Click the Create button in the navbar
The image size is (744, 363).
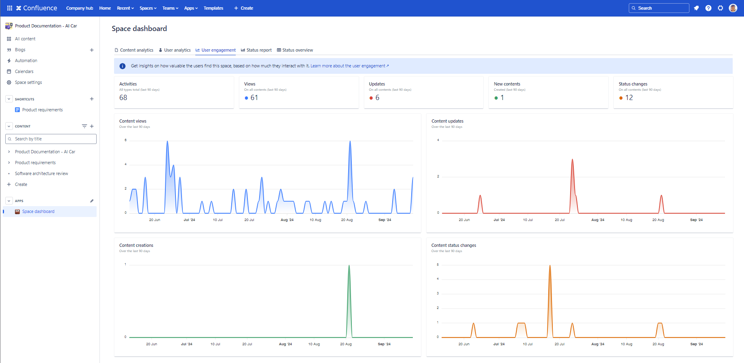click(243, 8)
